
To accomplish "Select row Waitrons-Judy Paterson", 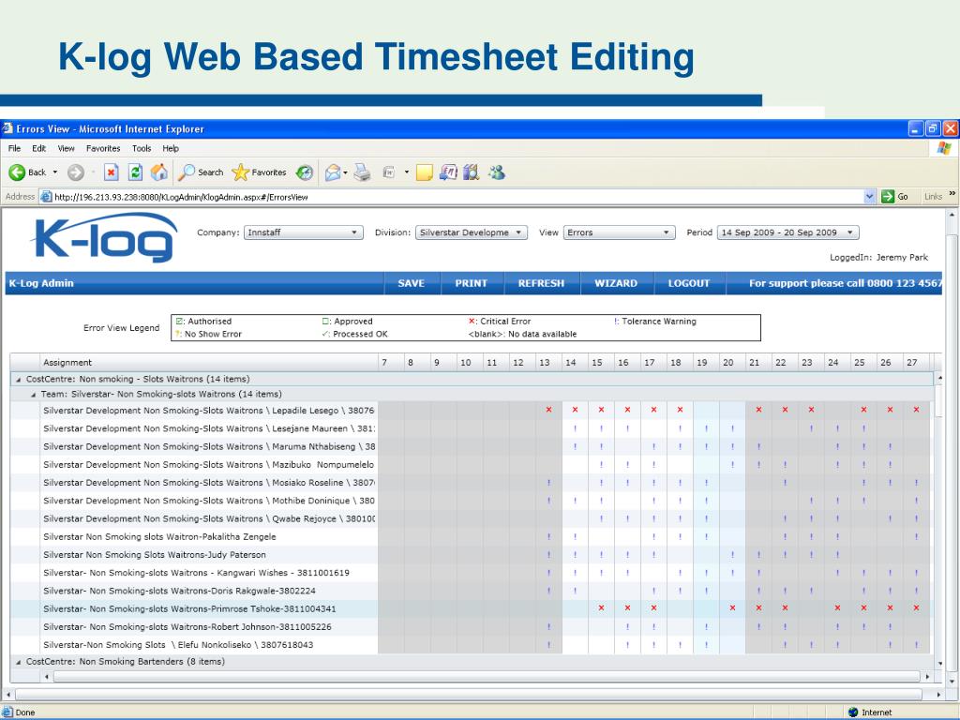I will (x=470, y=555).
